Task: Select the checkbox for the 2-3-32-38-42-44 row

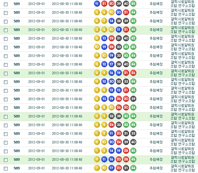Action: click(6, 116)
